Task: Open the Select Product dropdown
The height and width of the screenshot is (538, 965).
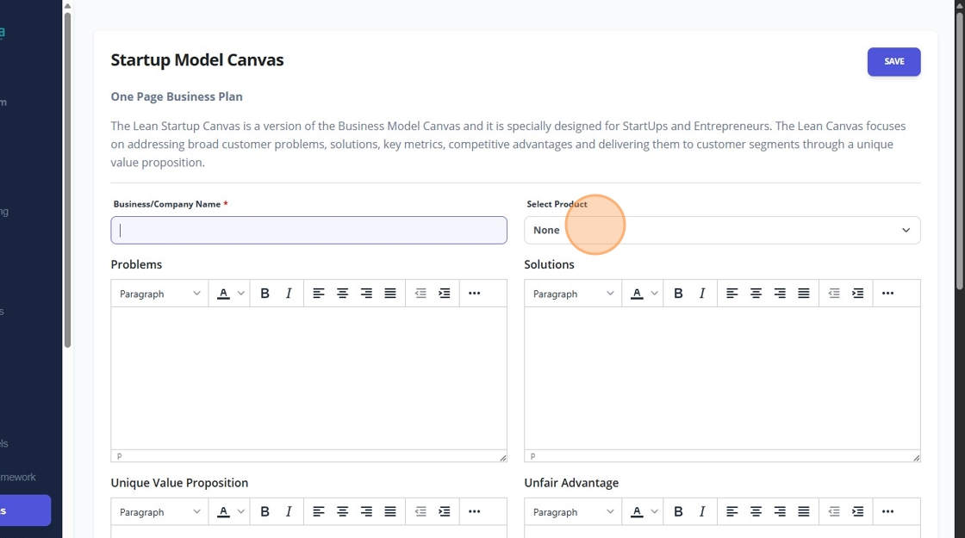Action: [722, 231]
